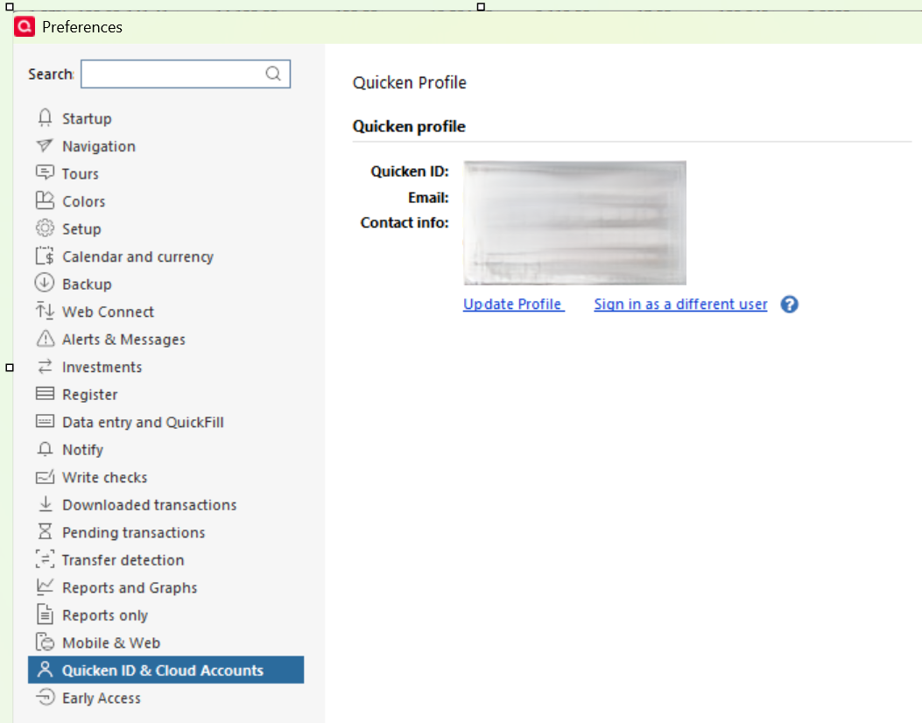
Task: Click the Downloaded transactions arrow icon
Action: coord(45,504)
